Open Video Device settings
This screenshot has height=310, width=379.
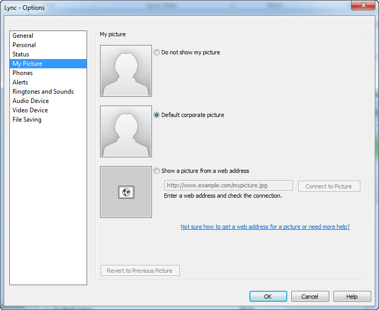tap(48, 110)
